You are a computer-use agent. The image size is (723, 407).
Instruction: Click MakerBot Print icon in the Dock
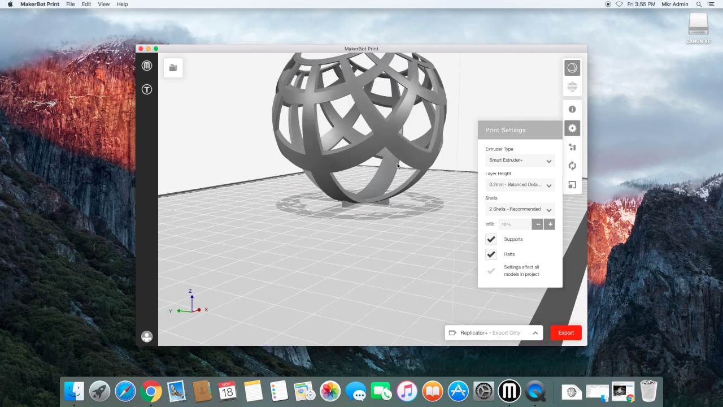[x=509, y=391]
